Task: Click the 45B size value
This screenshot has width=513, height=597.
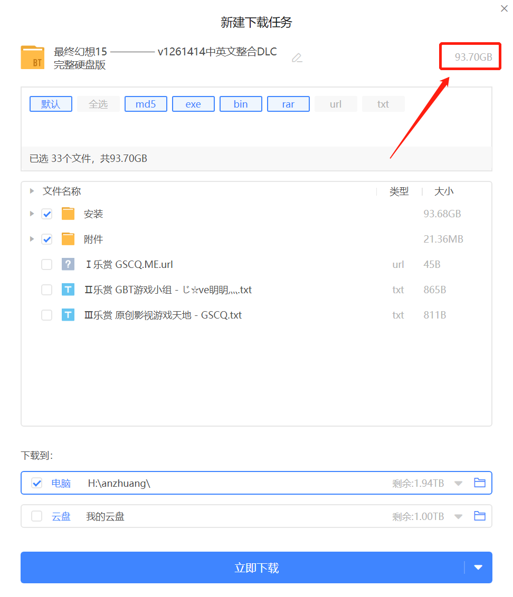Action: coord(432,264)
